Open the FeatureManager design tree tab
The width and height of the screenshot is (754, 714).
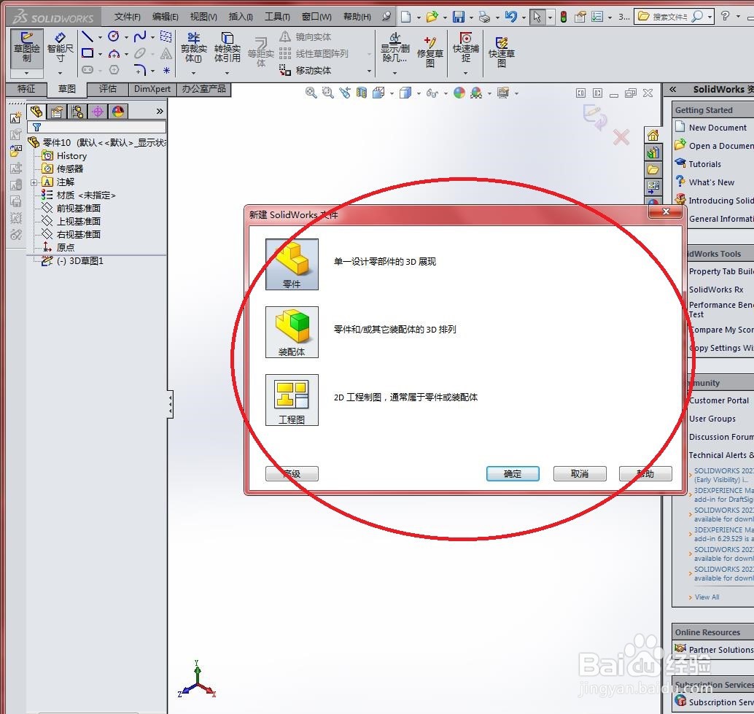tap(36, 112)
